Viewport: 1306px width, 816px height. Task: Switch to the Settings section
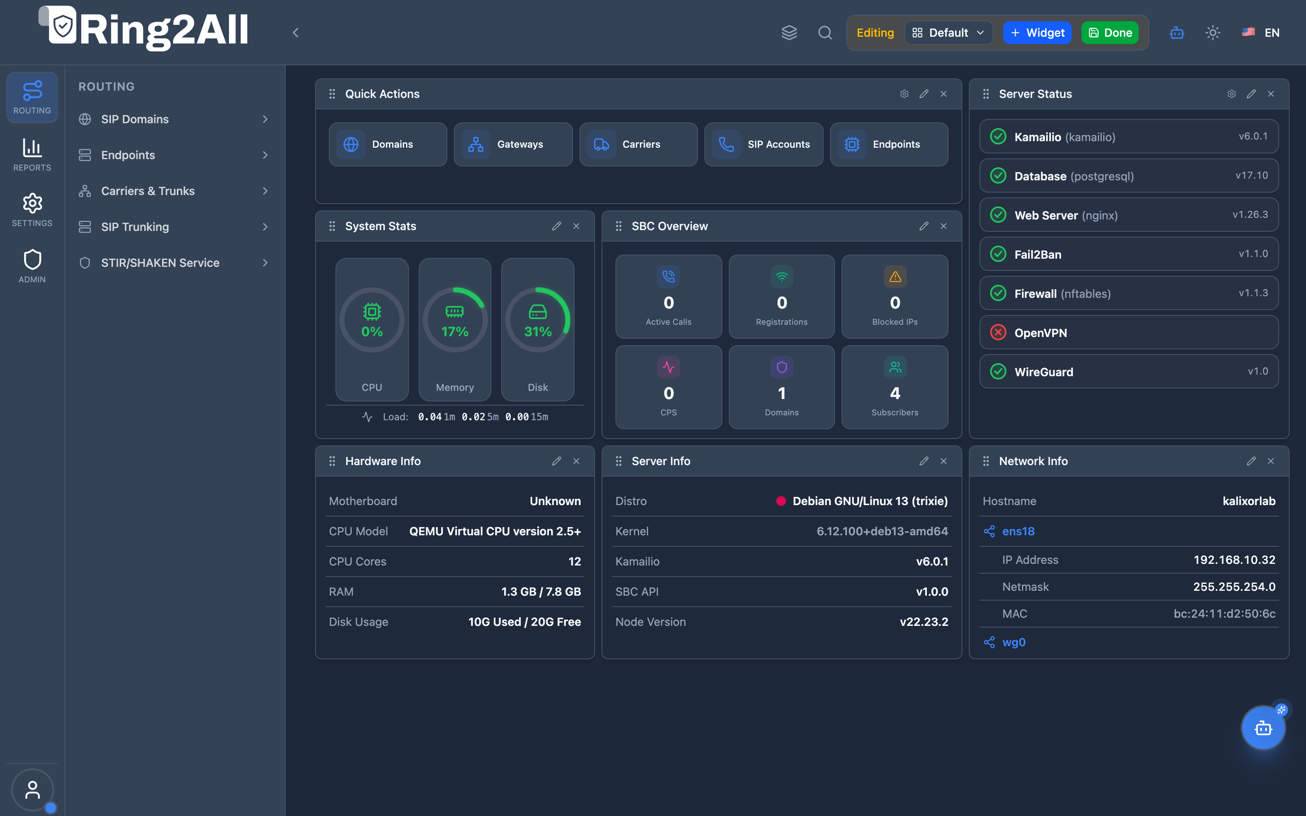(32, 210)
